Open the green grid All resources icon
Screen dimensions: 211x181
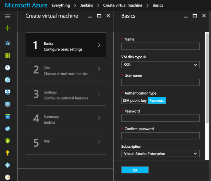(x=8, y=56)
